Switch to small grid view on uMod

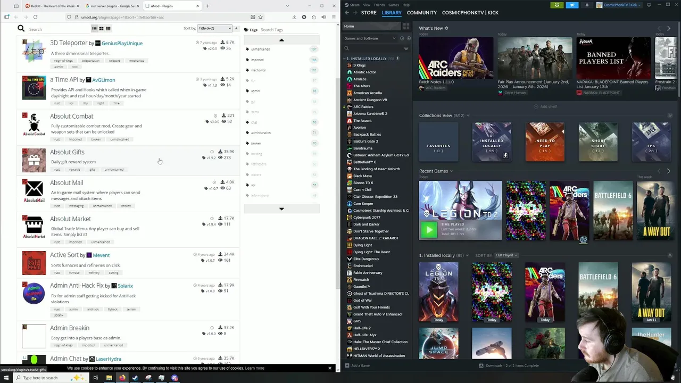point(108,29)
